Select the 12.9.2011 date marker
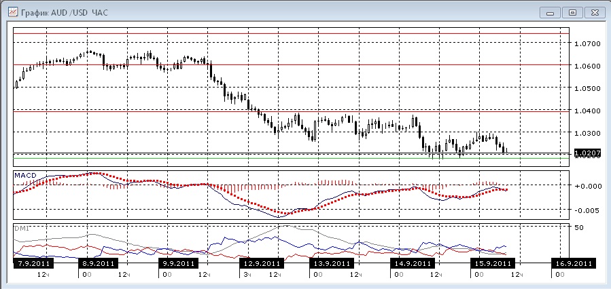Screen dimensions: 611x289 coord(262,263)
